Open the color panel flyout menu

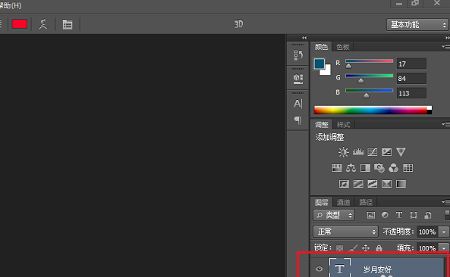click(x=445, y=46)
